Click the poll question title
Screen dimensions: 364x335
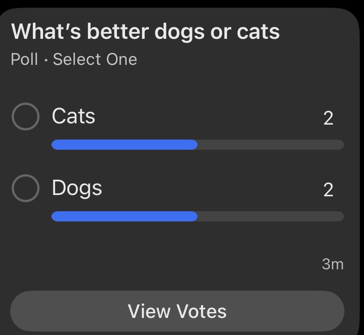coord(145,31)
